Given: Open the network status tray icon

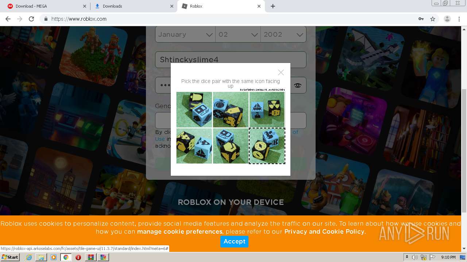Looking at the screenshot, I should (x=424, y=257).
